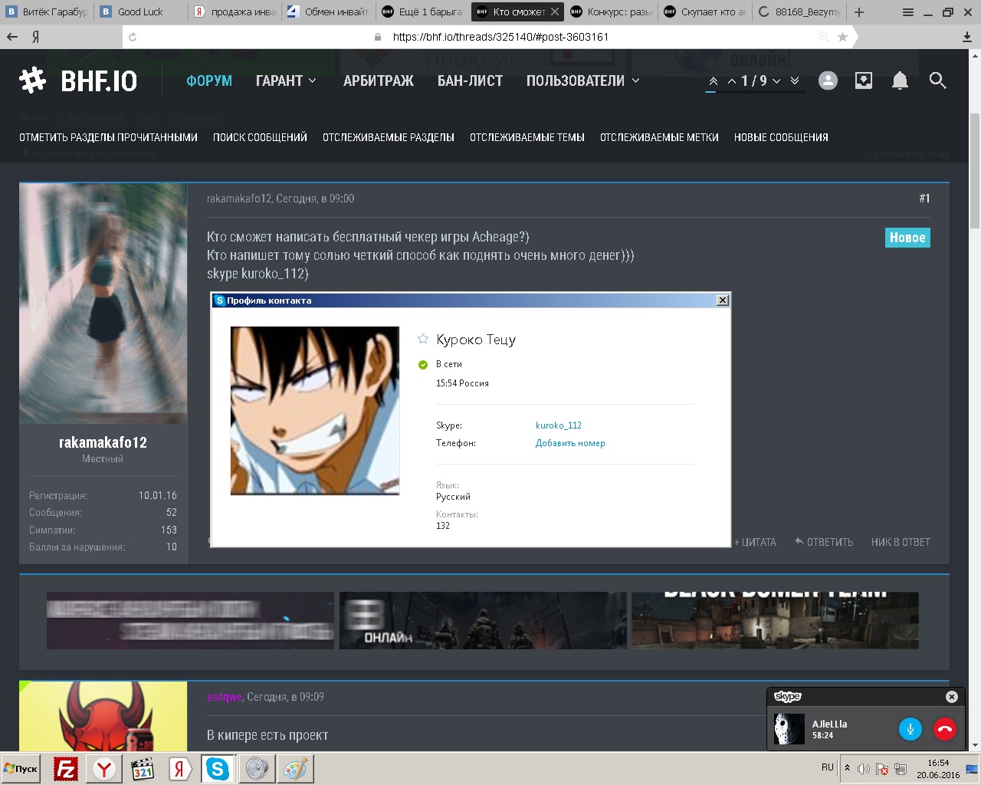The height and width of the screenshot is (785, 981).
Task: Open Media Player Classic 321 taskbar icon
Action: pyautogui.click(x=143, y=769)
